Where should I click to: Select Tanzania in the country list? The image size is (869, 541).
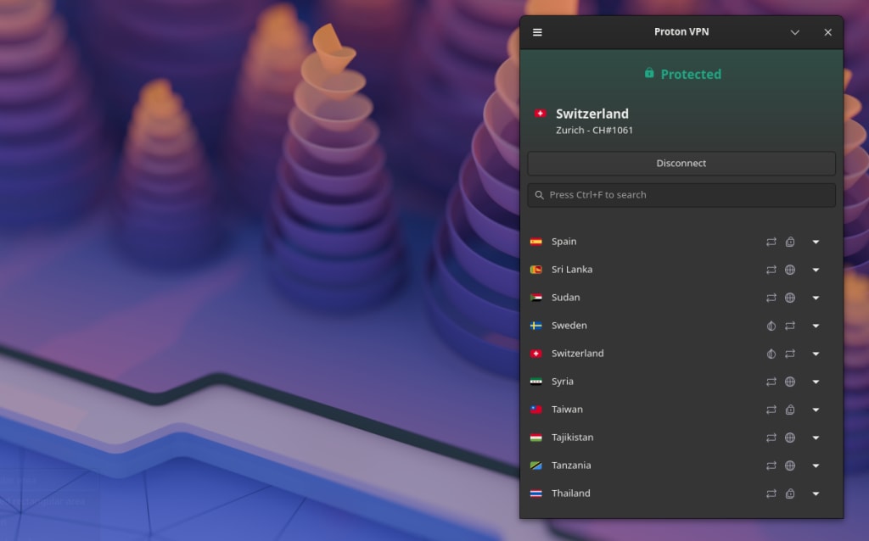(x=571, y=466)
